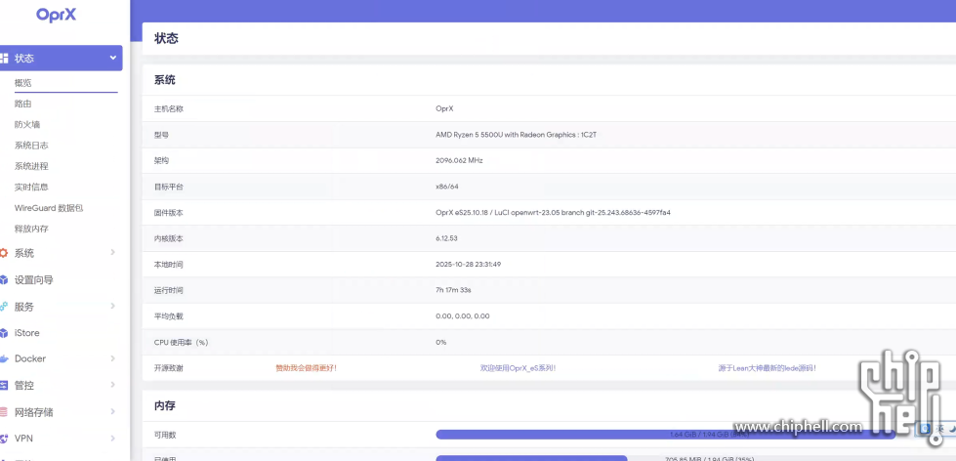Click the 源于Lean大神最新的lede源码 link

point(767,368)
